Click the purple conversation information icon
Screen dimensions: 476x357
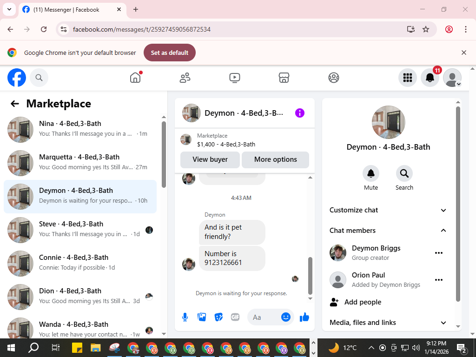[300, 113]
